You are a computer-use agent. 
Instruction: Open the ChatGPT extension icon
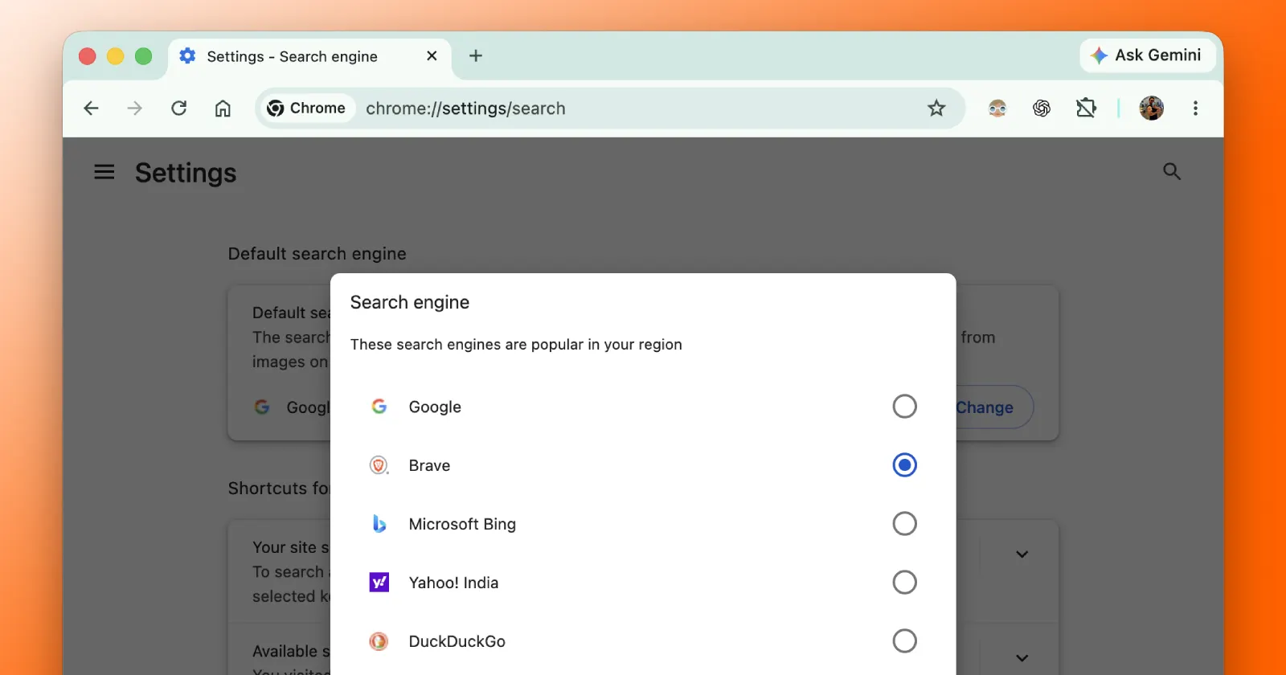tap(1042, 108)
